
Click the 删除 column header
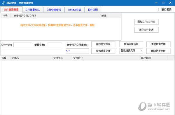pos(104,16)
